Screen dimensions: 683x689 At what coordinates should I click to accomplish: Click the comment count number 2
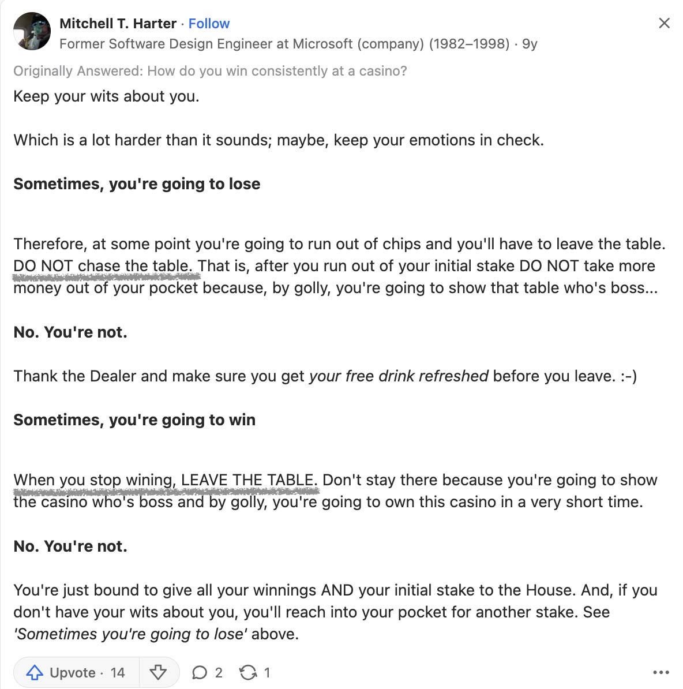point(219,672)
